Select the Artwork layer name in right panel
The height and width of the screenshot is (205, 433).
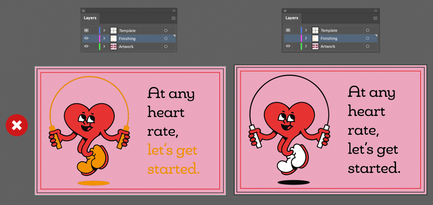328,47
